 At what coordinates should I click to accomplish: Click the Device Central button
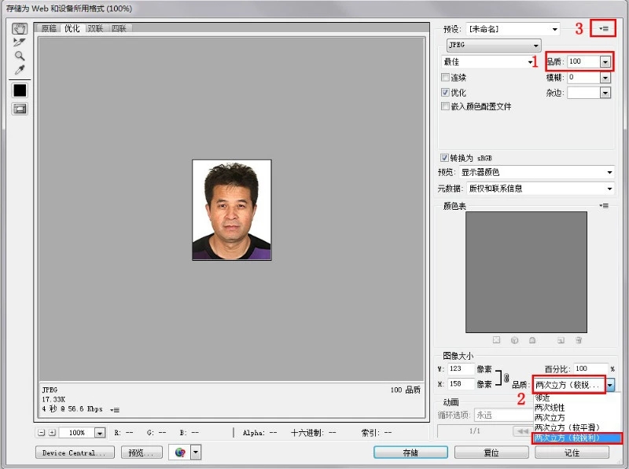pos(75,453)
